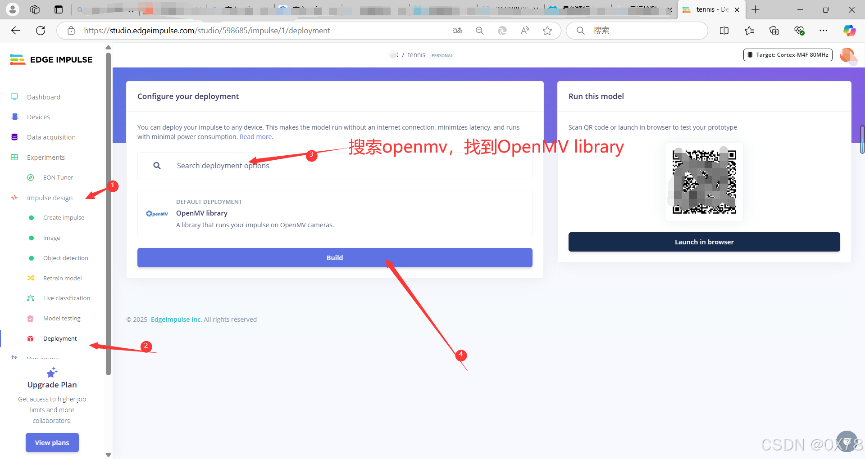Open the EdgeImpulse Inc. footer link
865x459 pixels.
pos(176,319)
